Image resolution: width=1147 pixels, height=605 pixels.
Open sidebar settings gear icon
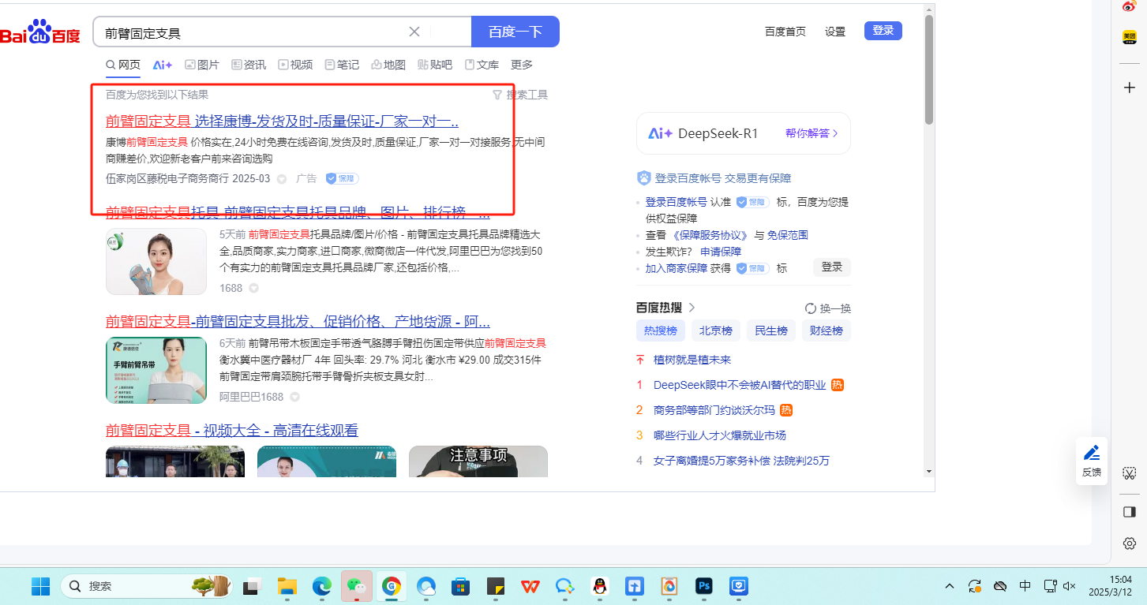[x=1129, y=543]
